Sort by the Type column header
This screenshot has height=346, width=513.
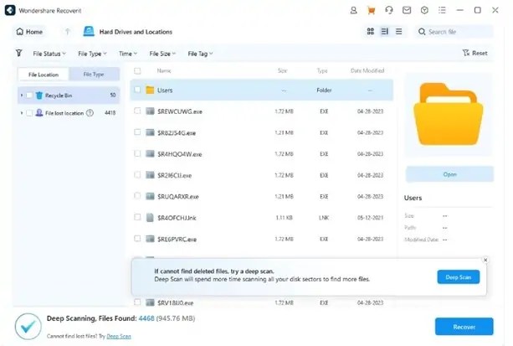322,70
